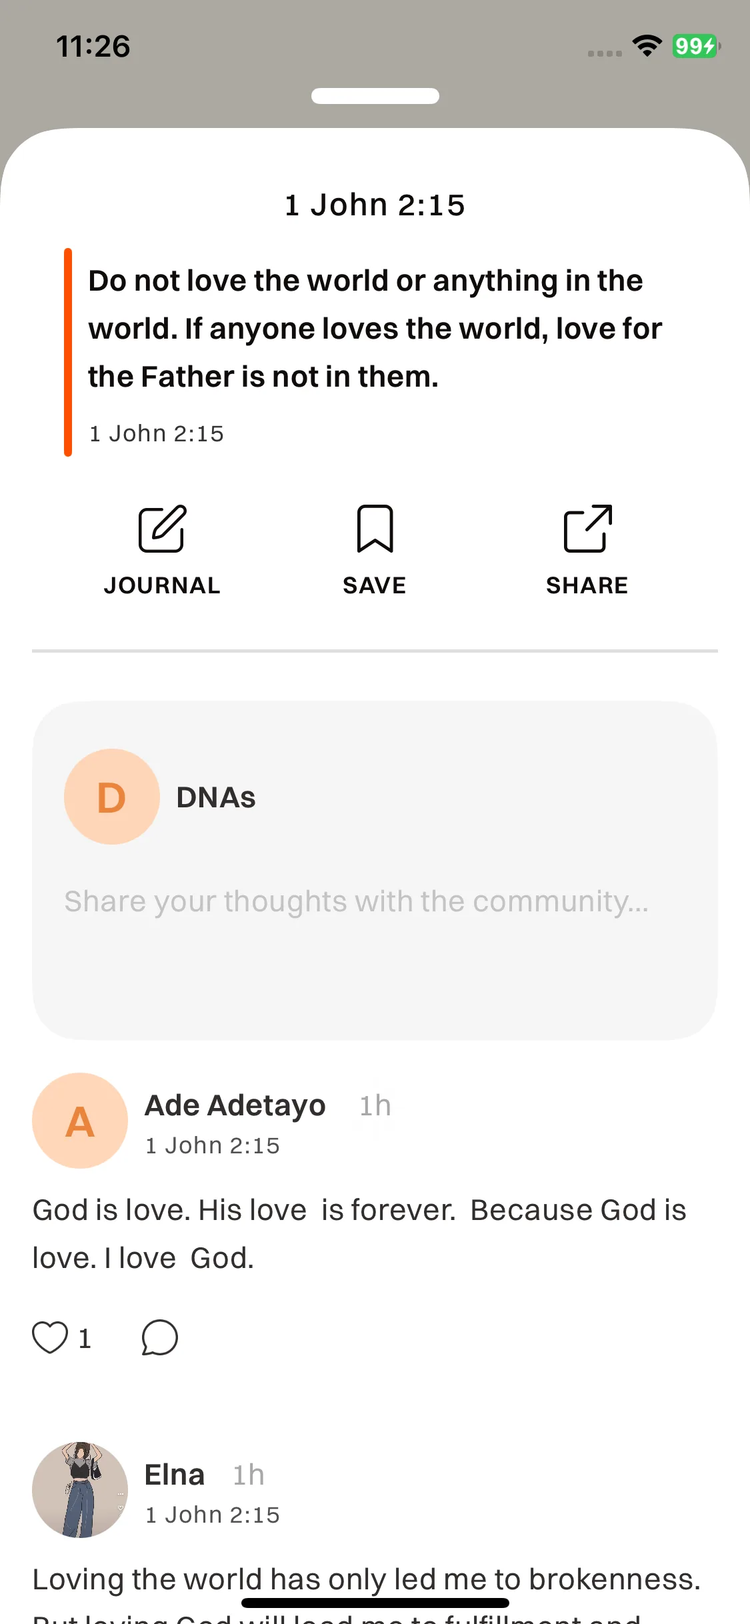Tap the sheet drag handle at top
The width and height of the screenshot is (750, 1624).
(375, 96)
